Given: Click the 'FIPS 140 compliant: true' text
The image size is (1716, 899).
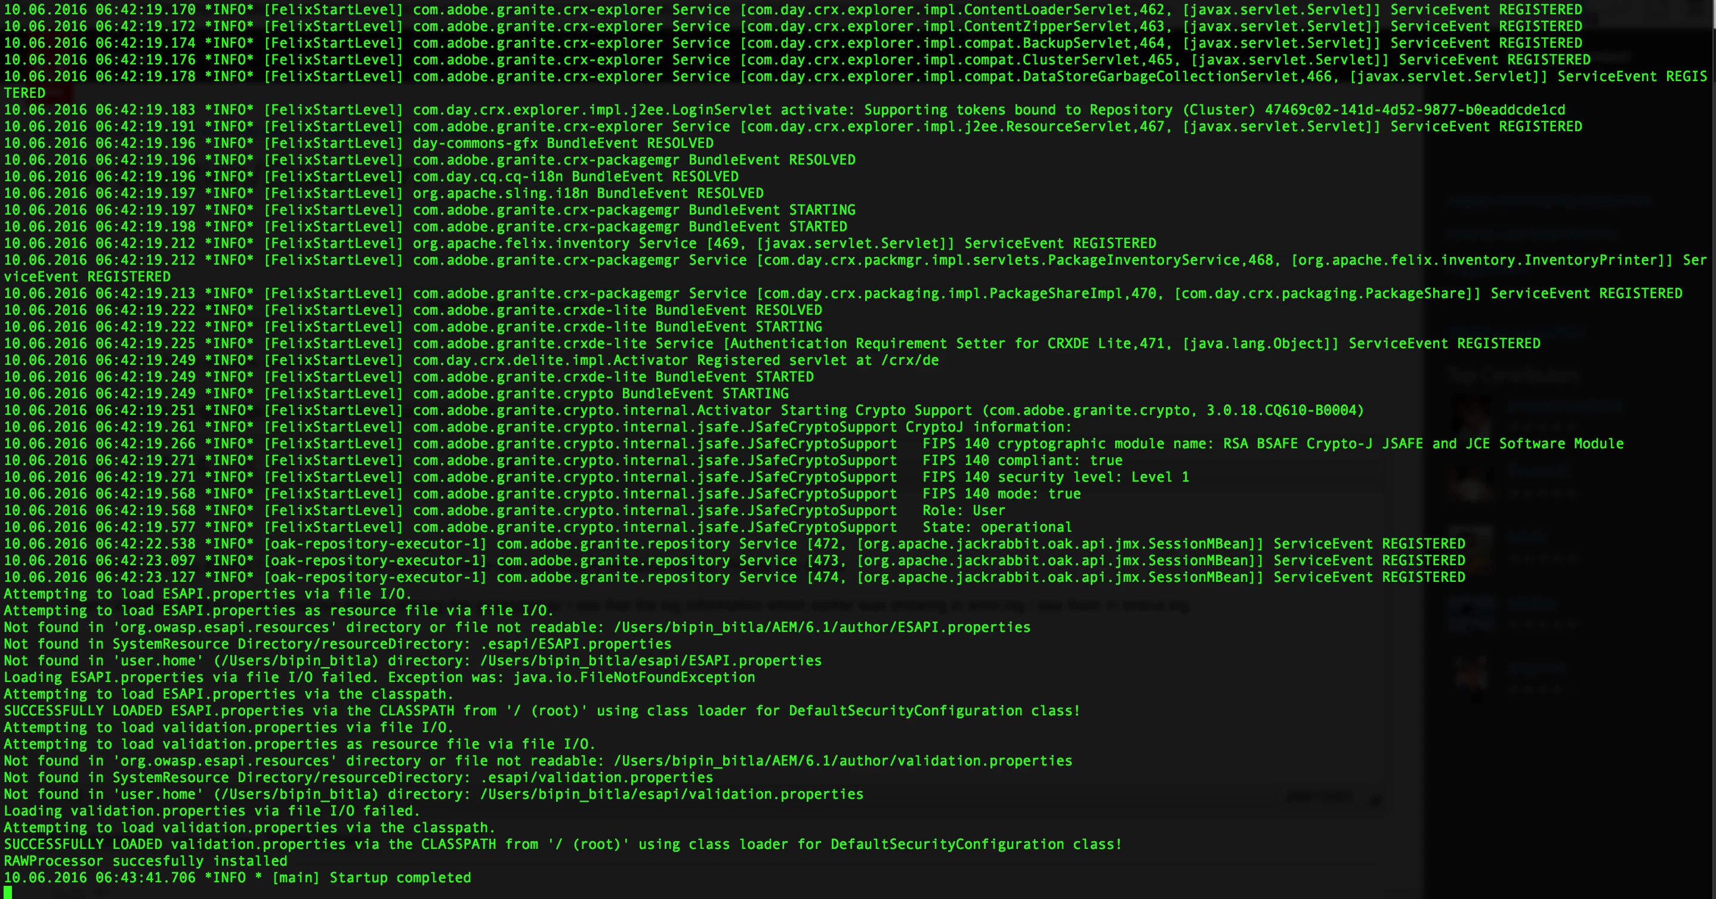Looking at the screenshot, I should pyautogui.click(x=1022, y=460).
